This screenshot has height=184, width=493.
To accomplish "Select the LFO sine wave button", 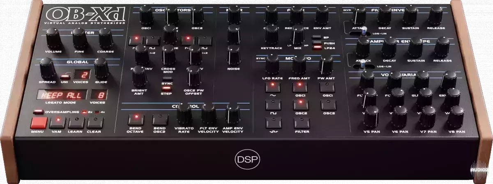I will [x=272, y=87].
